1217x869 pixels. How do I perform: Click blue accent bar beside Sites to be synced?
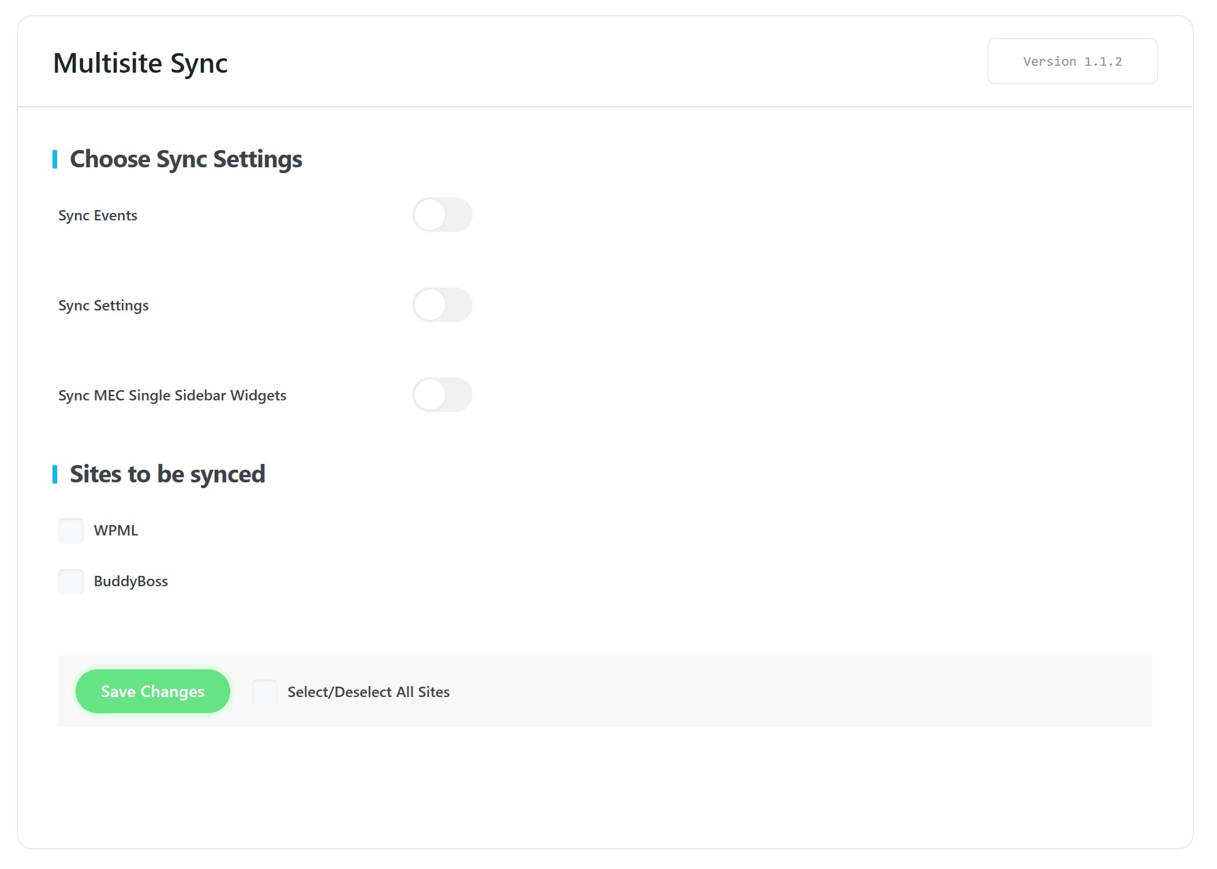[x=55, y=474]
